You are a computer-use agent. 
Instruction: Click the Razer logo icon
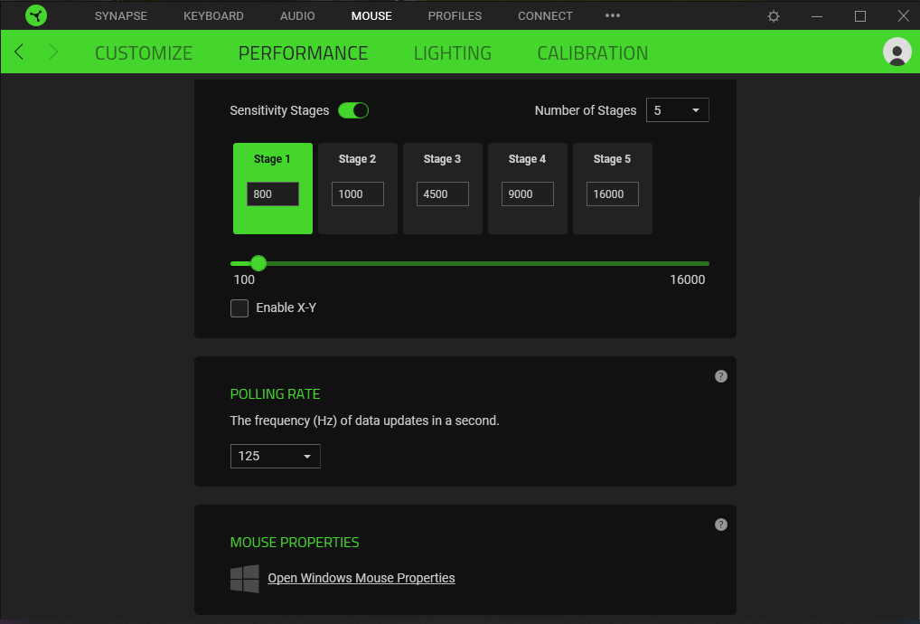pos(36,15)
